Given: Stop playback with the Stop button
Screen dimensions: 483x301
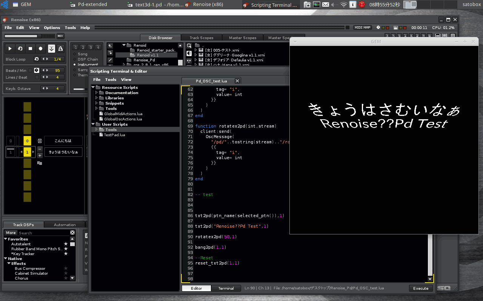Looking at the screenshot, I should (x=31, y=49).
